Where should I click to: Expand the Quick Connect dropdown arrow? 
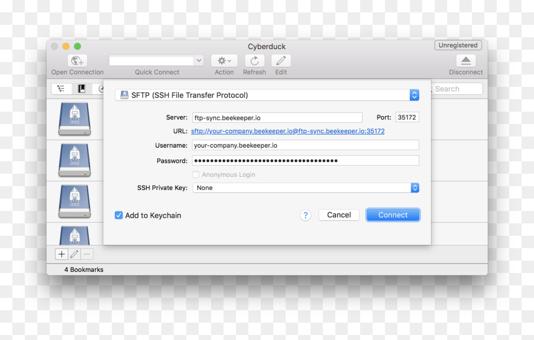tap(199, 61)
